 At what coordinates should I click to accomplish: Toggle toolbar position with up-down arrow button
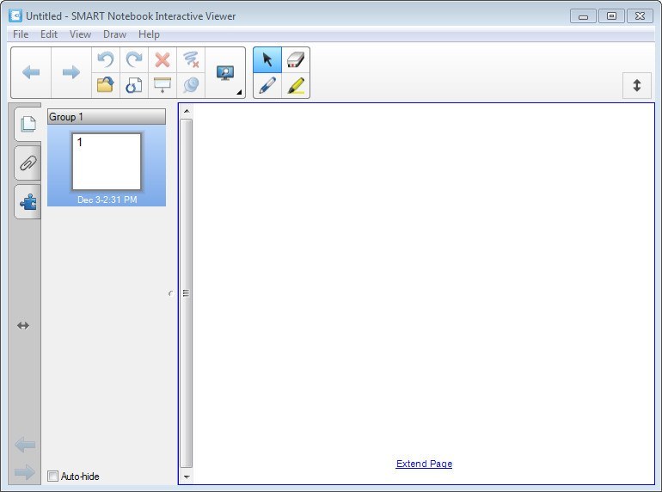pos(637,85)
